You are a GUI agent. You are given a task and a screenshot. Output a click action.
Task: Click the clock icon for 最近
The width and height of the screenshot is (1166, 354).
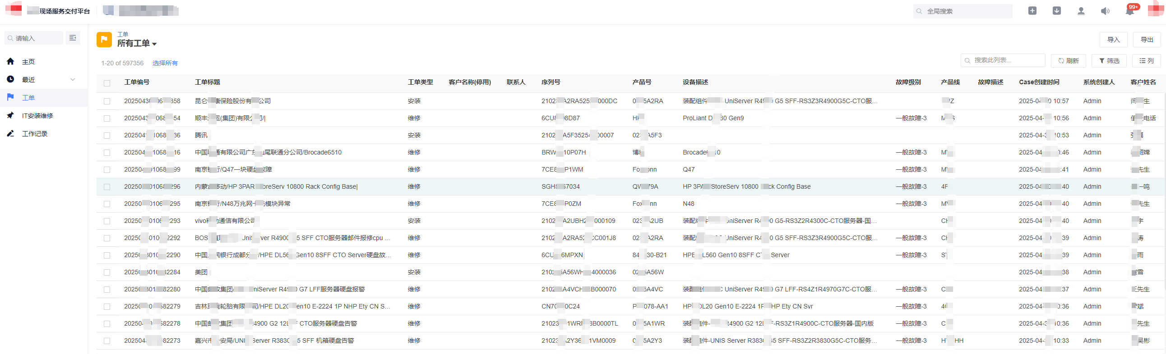[10, 79]
